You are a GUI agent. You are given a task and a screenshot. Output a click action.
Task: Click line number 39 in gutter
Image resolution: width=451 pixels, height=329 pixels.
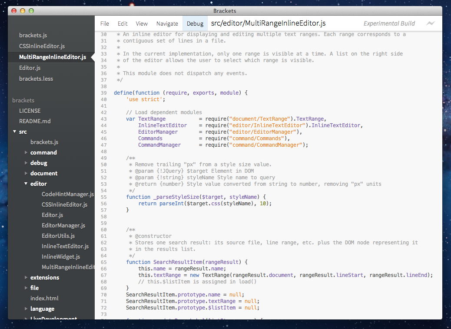tap(103, 93)
